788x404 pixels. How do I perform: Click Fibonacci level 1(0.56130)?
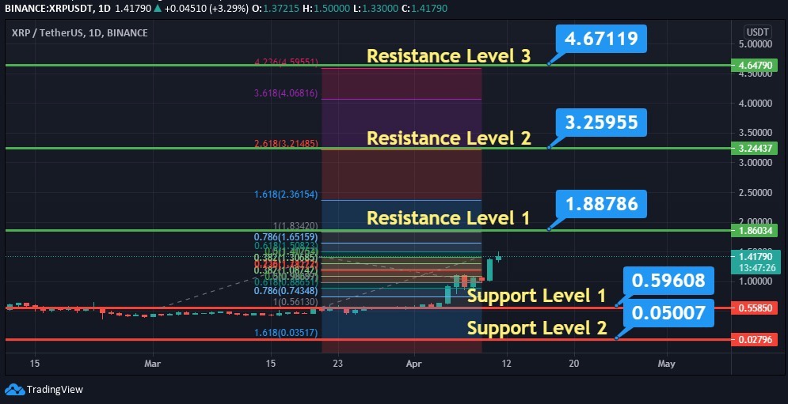[x=294, y=302]
